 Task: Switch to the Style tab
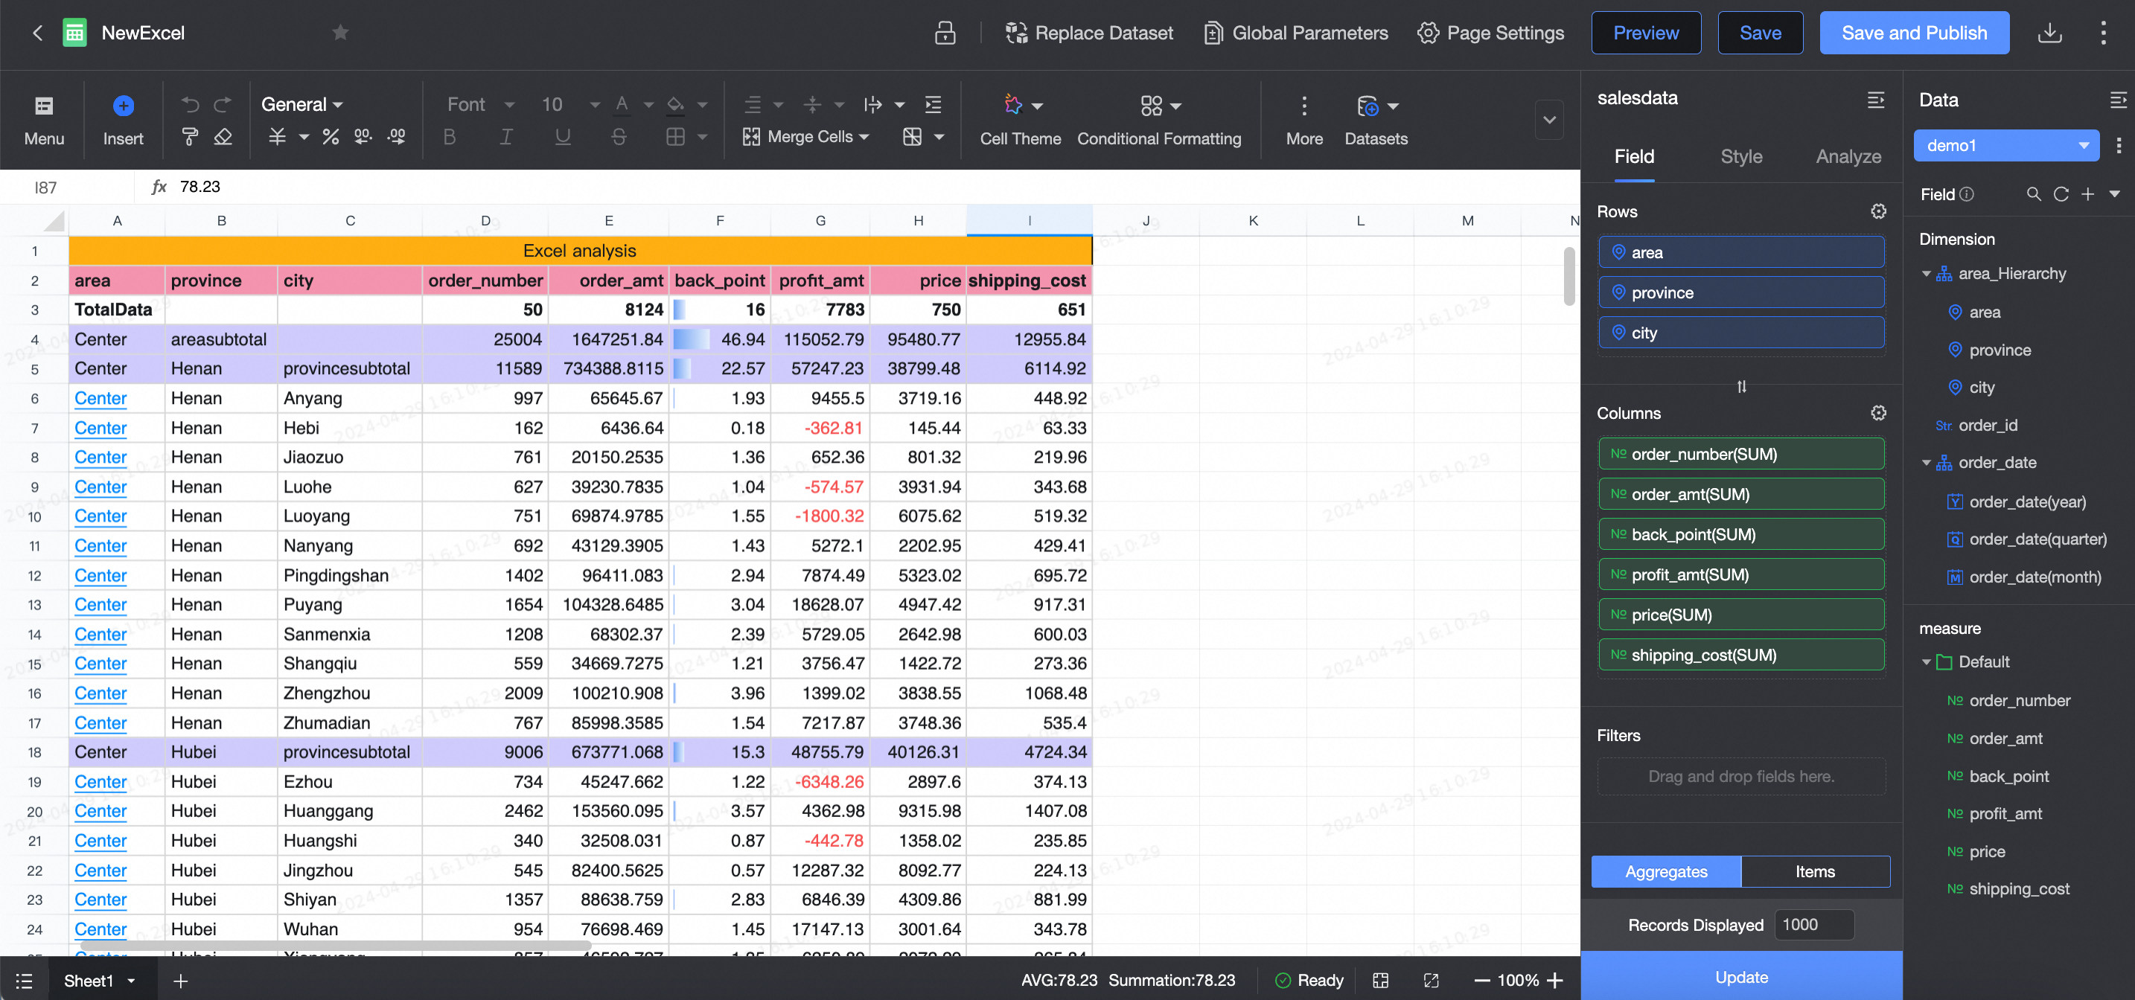[1740, 156]
